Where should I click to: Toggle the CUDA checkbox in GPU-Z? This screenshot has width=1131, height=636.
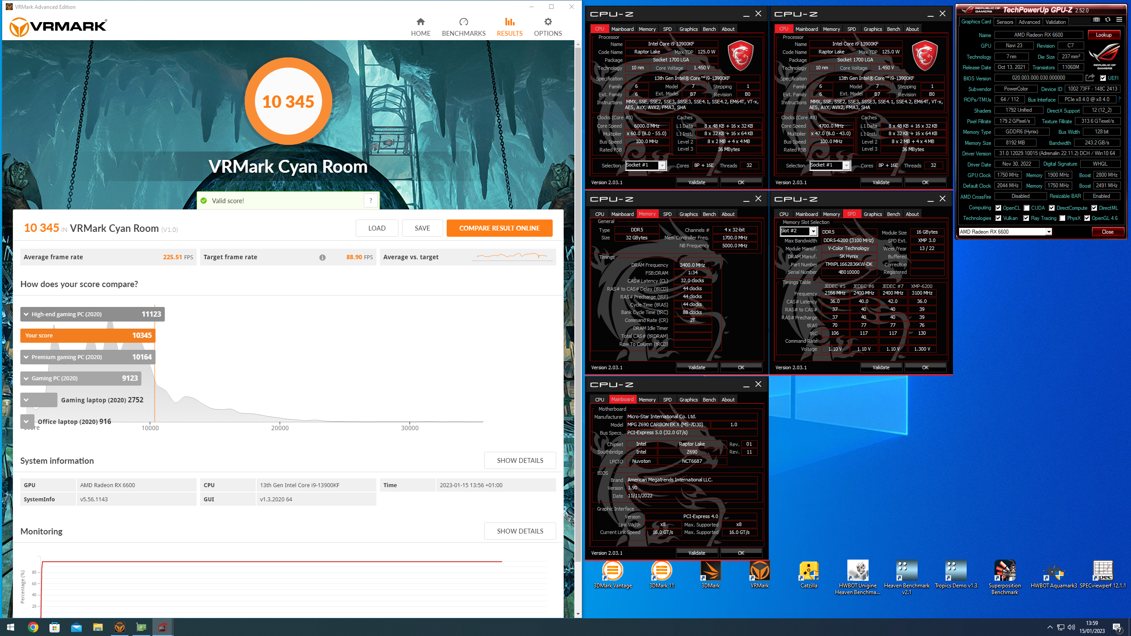pos(1026,208)
